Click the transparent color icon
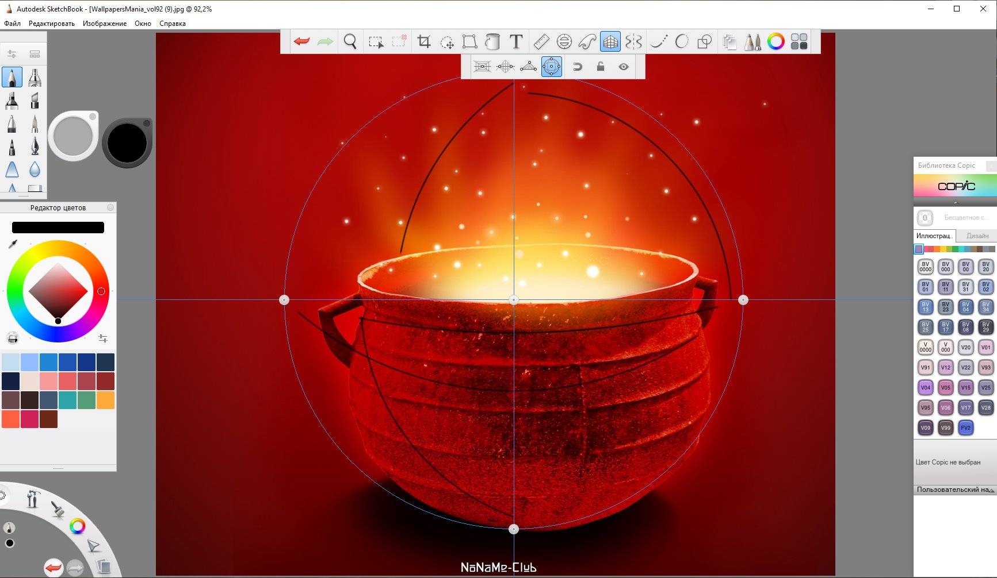This screenshot has height=578, width=997. pyautogui.click(x=13, y=338)
